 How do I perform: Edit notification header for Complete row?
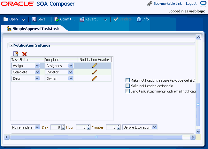94,72
